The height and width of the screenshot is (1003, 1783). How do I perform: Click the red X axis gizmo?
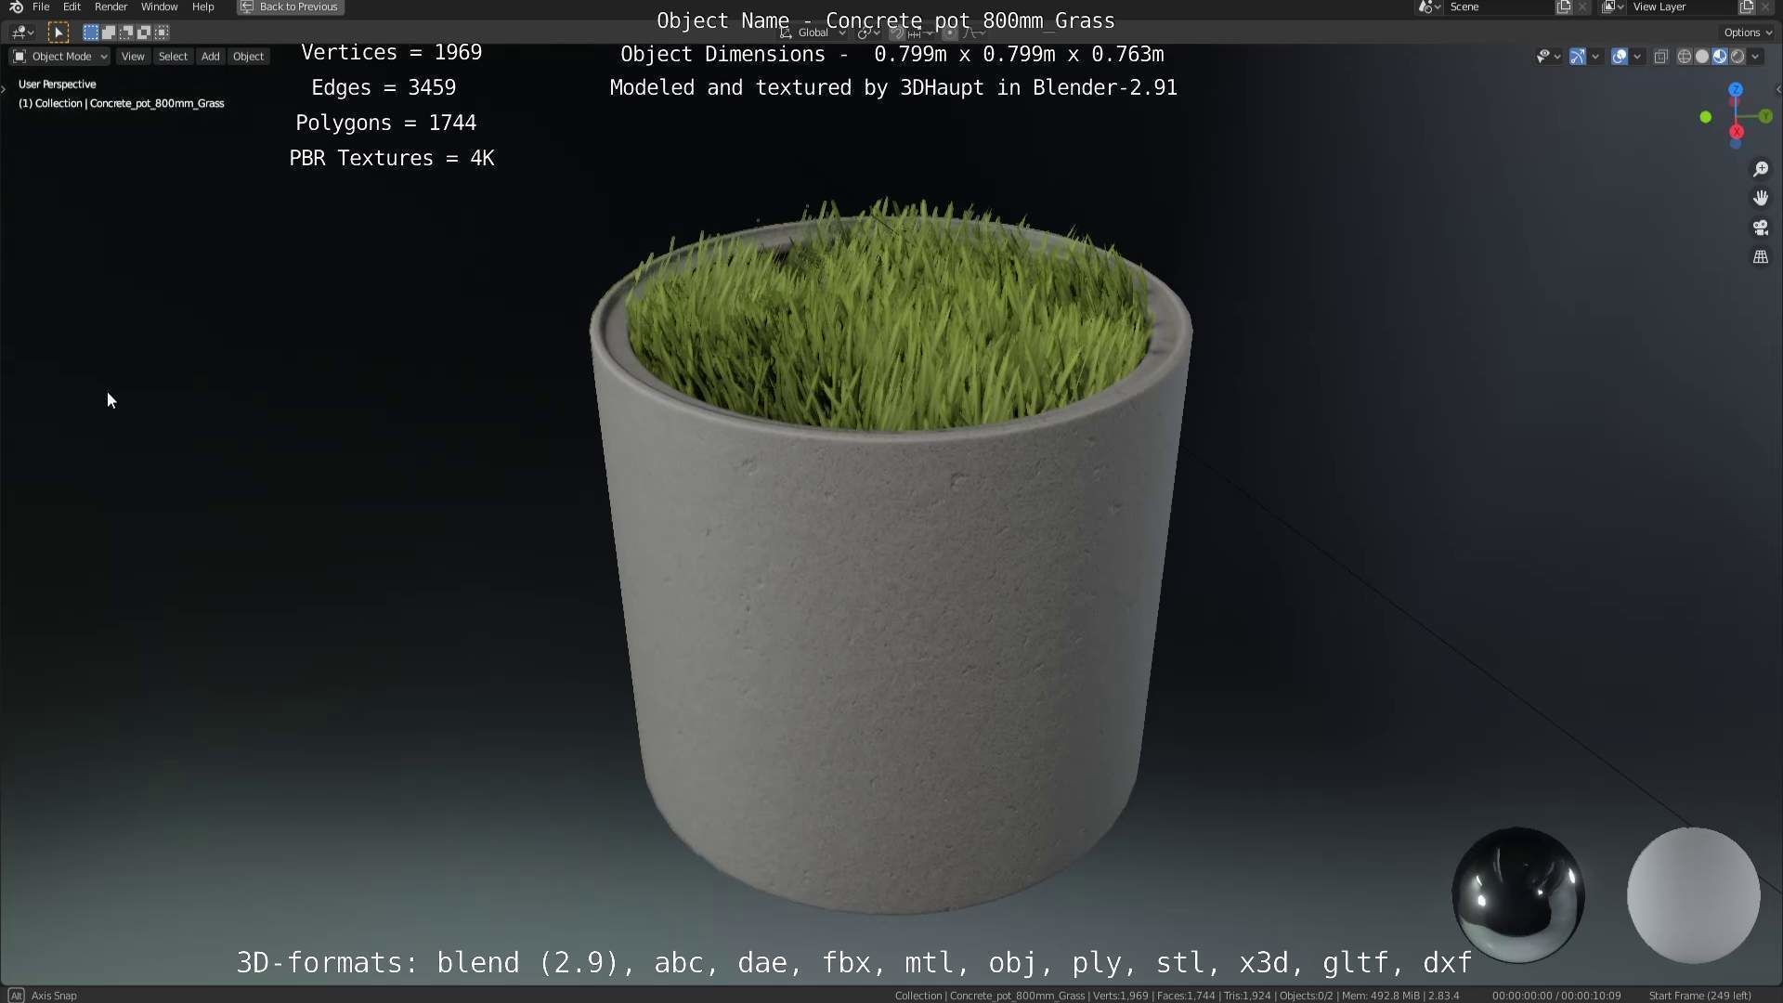click(x=1737, y=132)
